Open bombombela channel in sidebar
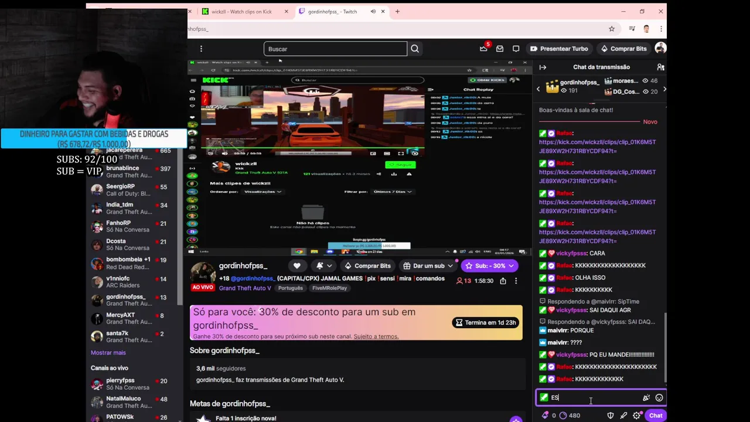This screenshot has width=750, height=422. [x=132, y=263]
